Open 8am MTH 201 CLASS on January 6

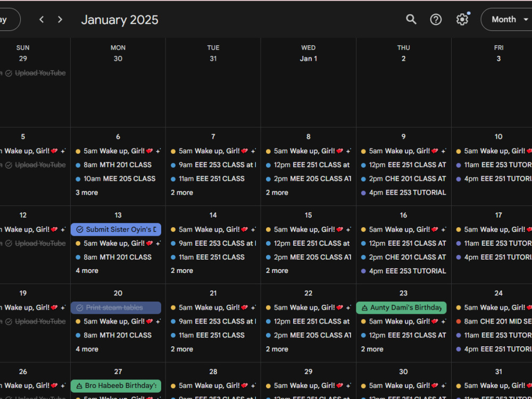(115, 165)
